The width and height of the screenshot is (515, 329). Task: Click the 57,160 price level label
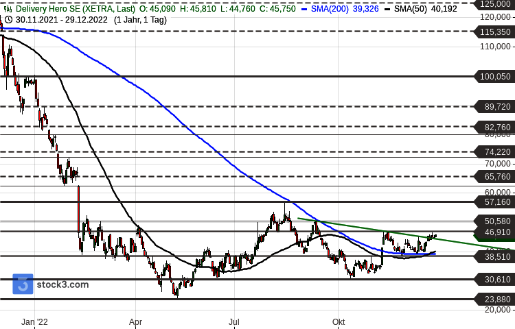(x=495, y=202)
